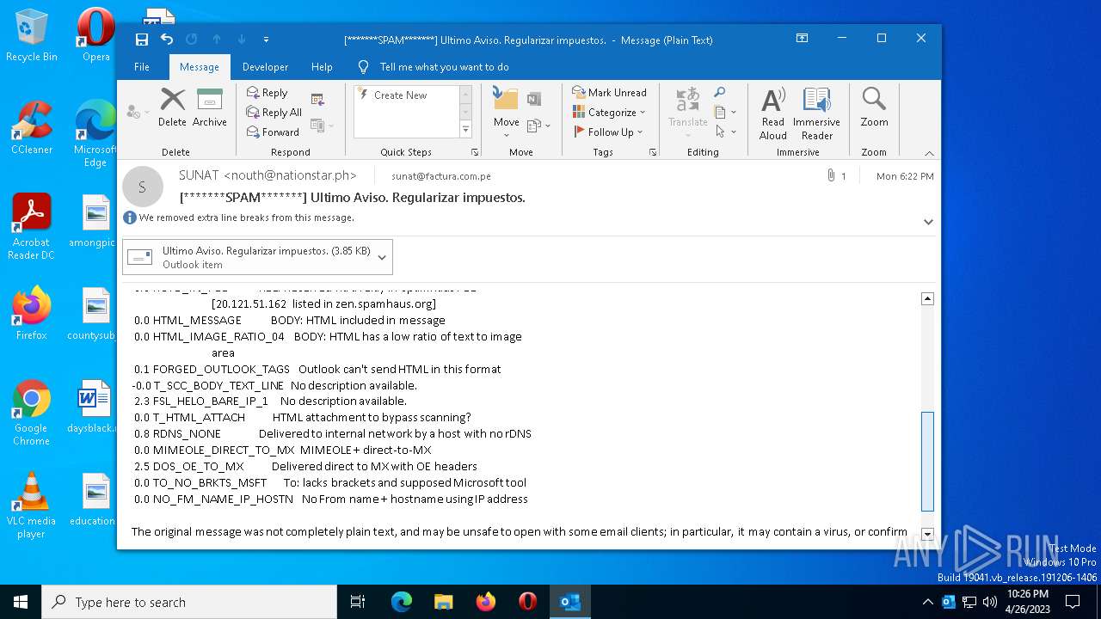The width and height of the screenshot is (1101, 619).
Task: Collapse the ribbon
Action: (x=929, y=153)
